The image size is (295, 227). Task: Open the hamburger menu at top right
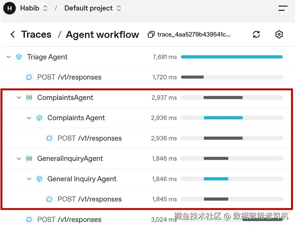tap(283, 8)
